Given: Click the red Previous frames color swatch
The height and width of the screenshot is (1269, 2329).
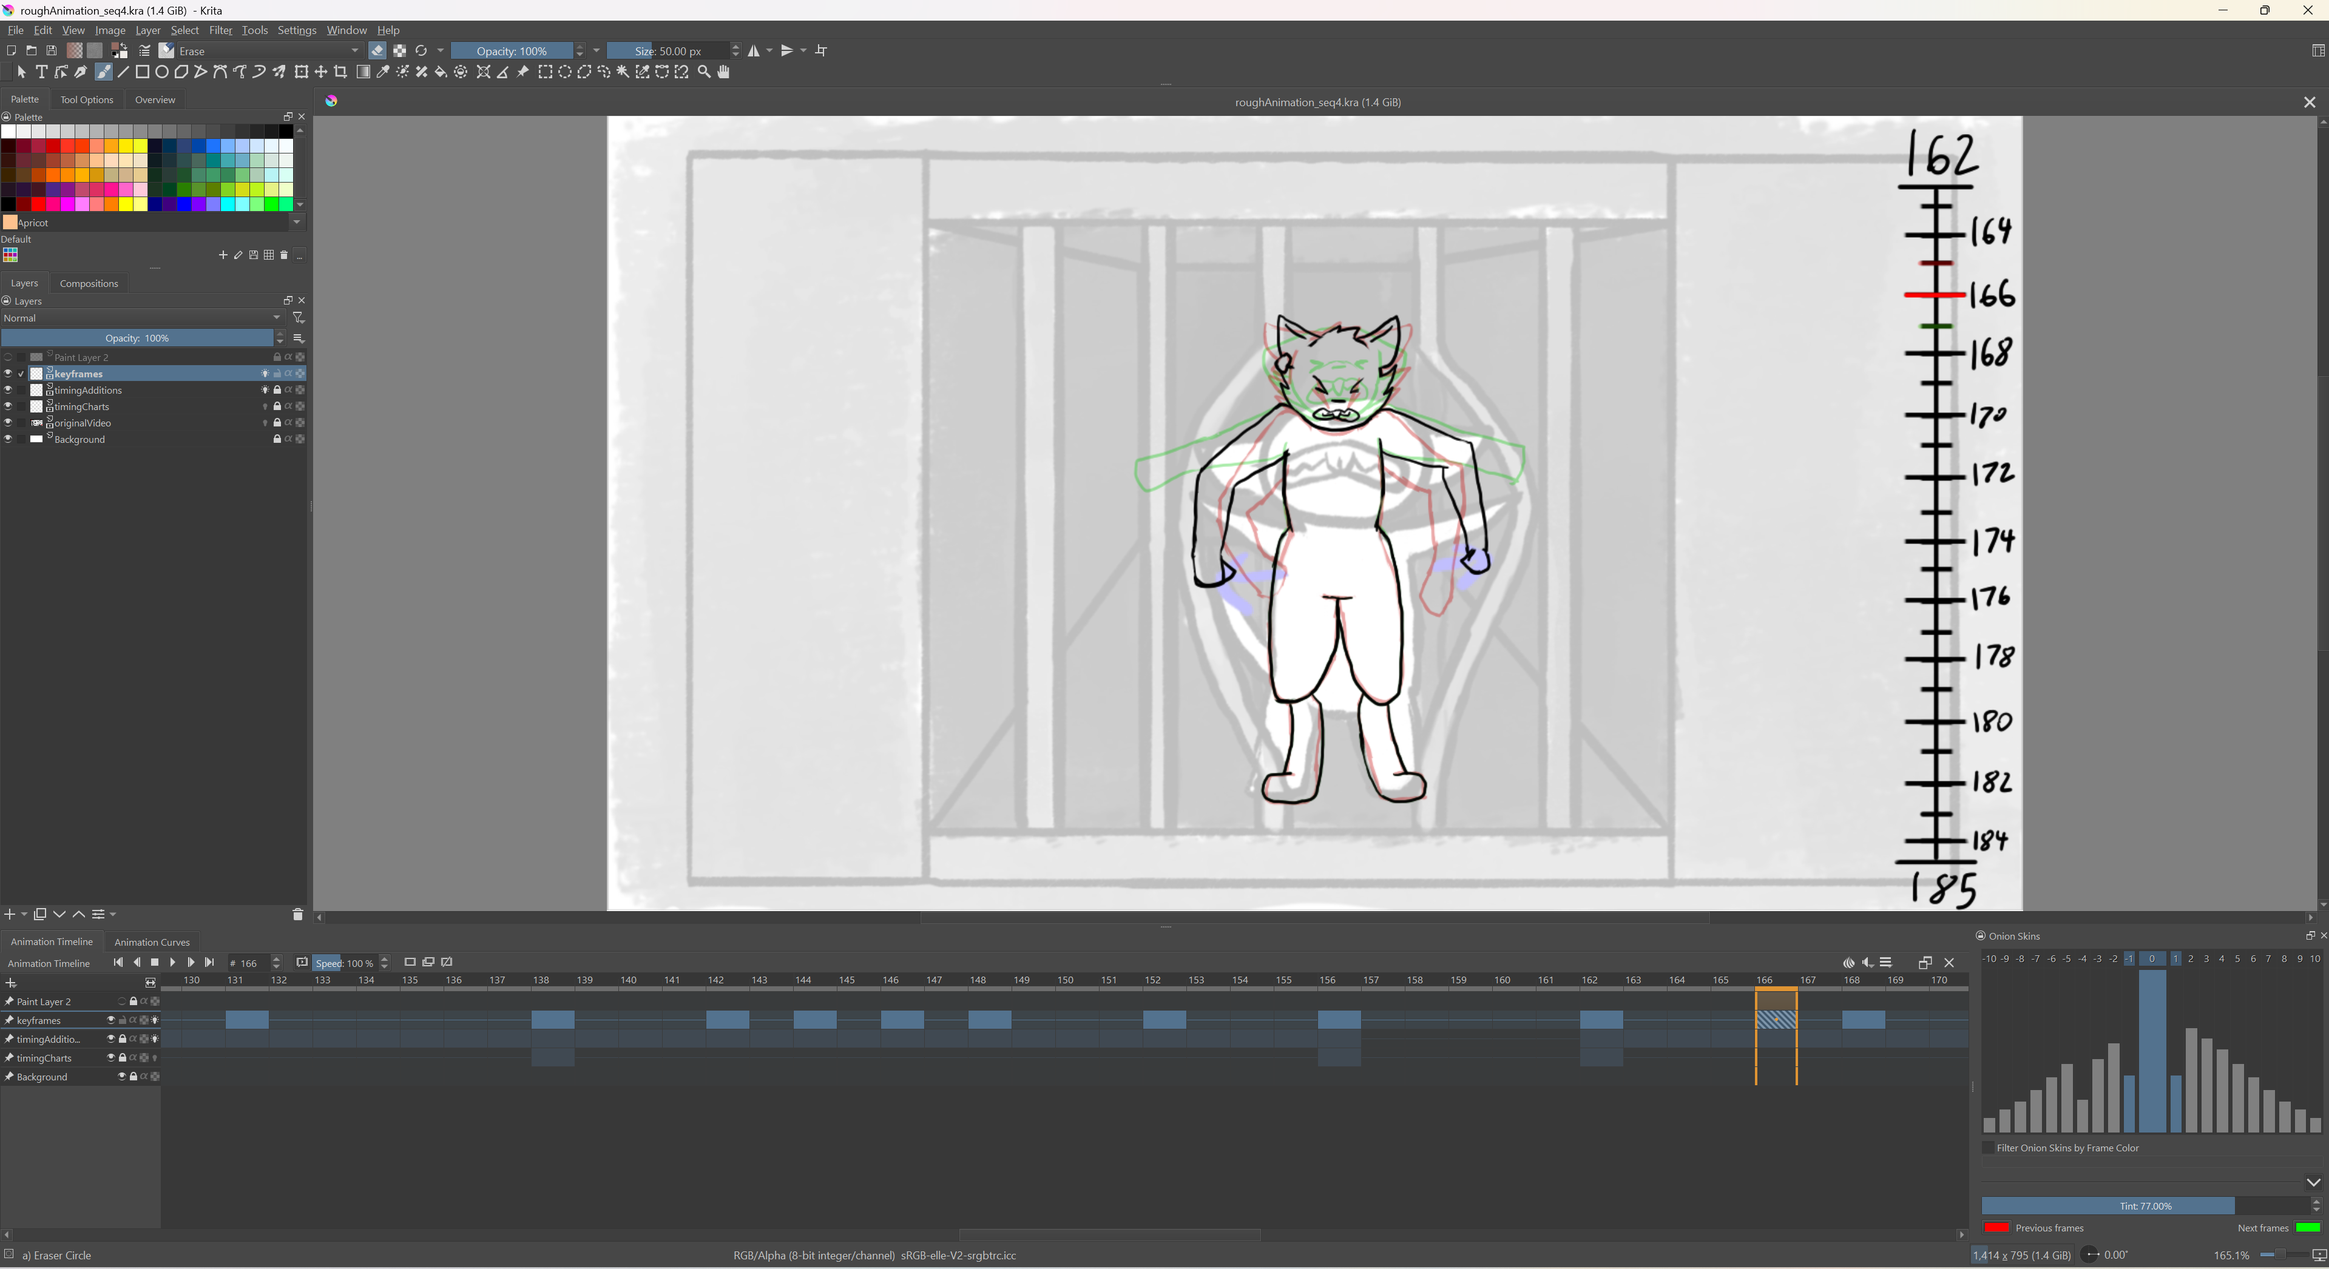Looking at the screenshot, I should [1996, 1227].
